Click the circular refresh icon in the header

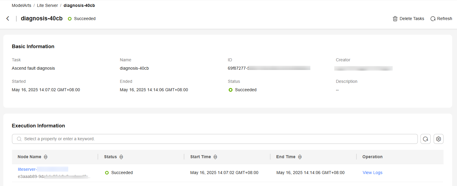[x=433, y=19]
